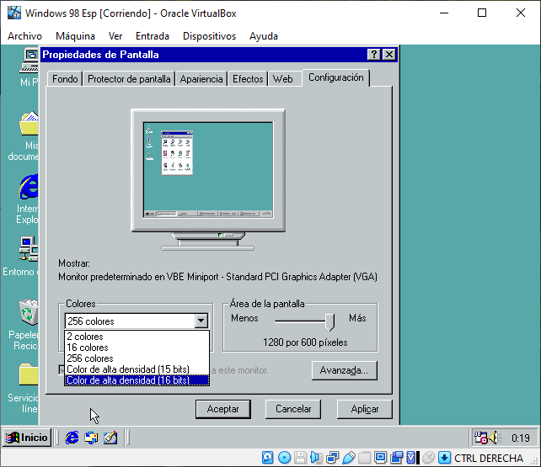
Task: Choose 2 colores from the list
Action: pyautogui.click(x=137, y=337)
